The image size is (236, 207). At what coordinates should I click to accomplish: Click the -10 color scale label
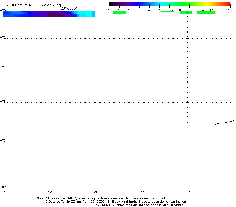click(129, 10)
